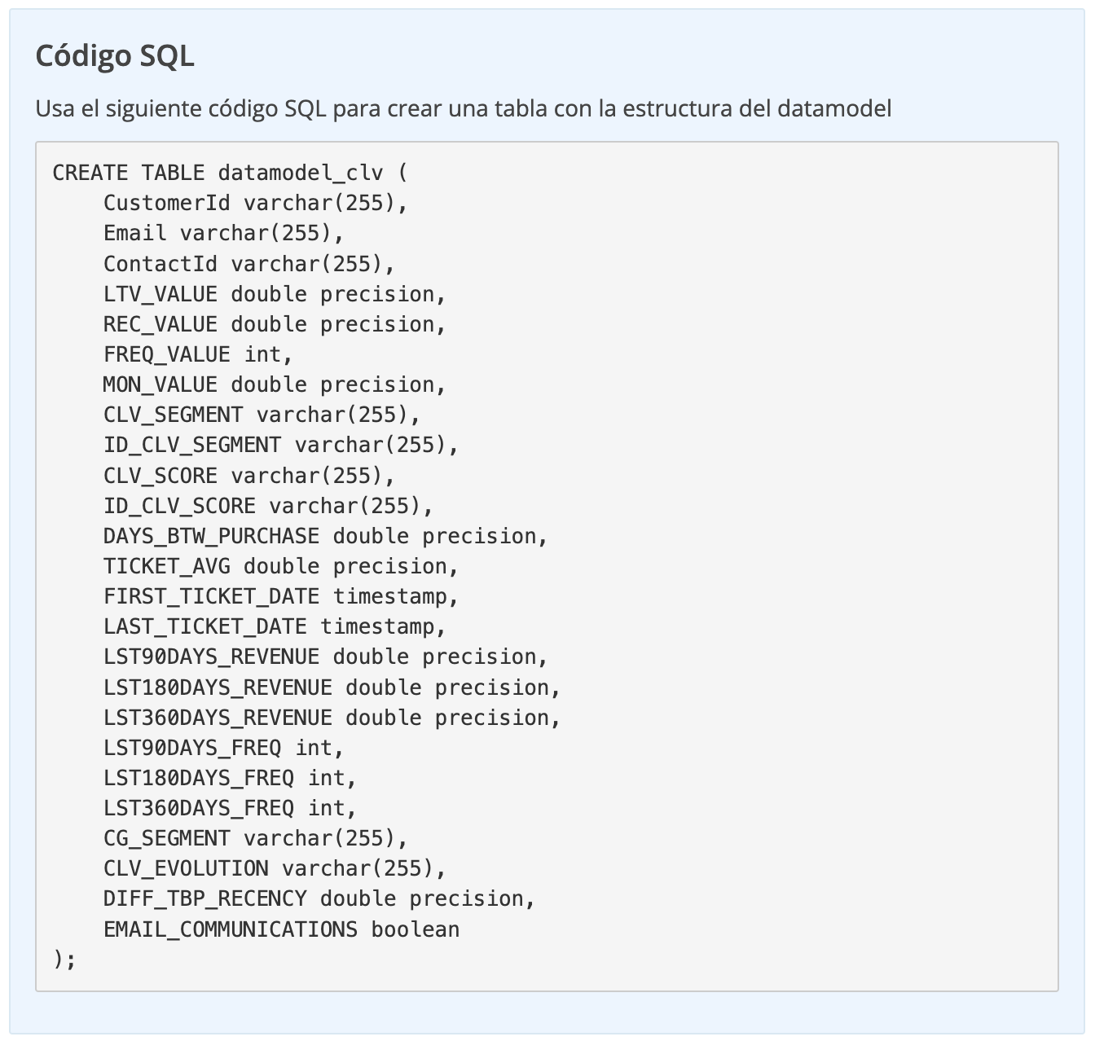This screenshot has height=1041, width=1095.
Task: Click the LST90DAYS_FREQ int line
Action: point(223,748)
